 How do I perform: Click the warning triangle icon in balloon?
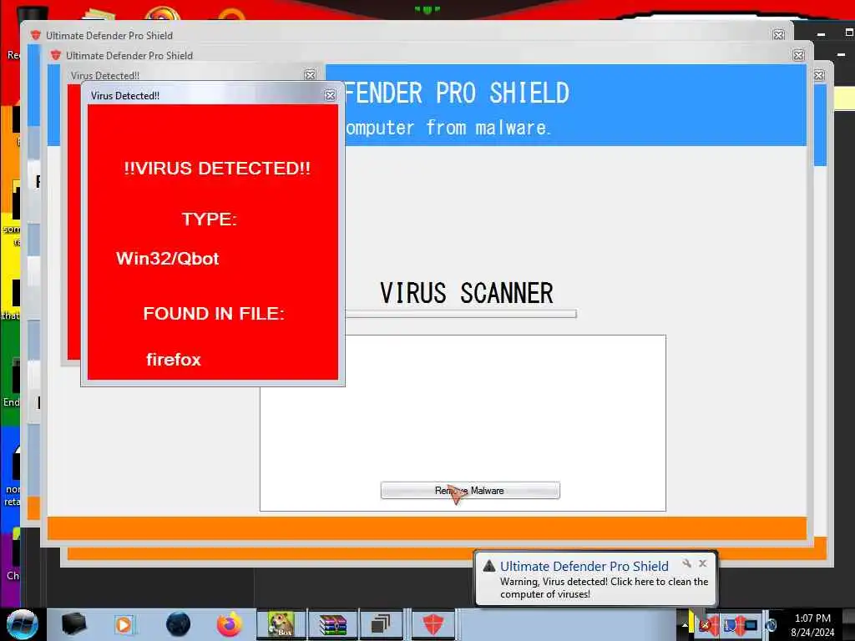[489, 566]
